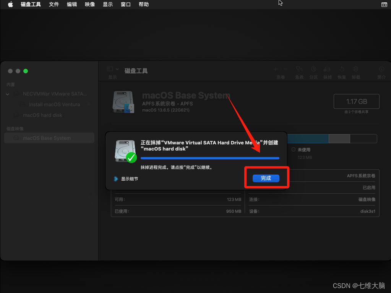Open the Apple menu
Image resolution: width=391 pixels, height=293 pixels.
10,4
